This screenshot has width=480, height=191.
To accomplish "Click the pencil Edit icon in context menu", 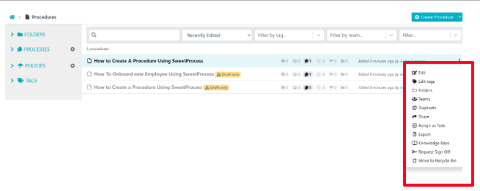I will point(414,73).
